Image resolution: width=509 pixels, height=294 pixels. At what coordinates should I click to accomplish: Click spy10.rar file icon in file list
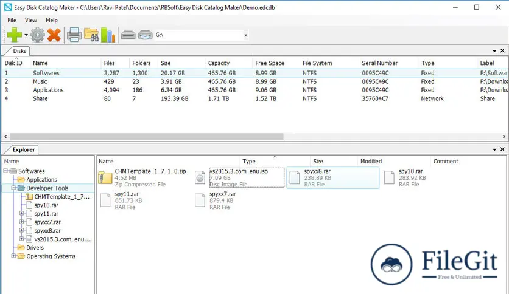389,177
